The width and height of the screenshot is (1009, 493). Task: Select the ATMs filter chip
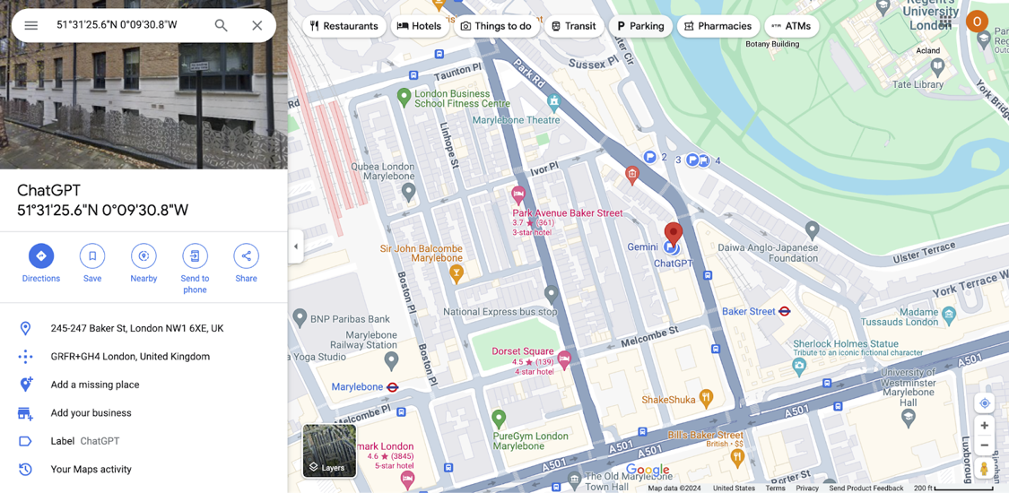[x=791, y=26]
